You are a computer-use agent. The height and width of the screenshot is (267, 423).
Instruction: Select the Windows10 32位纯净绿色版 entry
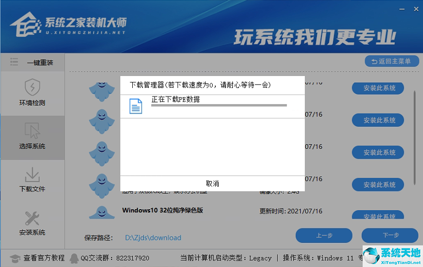point(162,210)
